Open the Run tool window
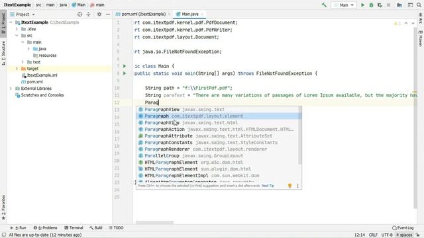The image size is (424, 238). pos(18,227)
